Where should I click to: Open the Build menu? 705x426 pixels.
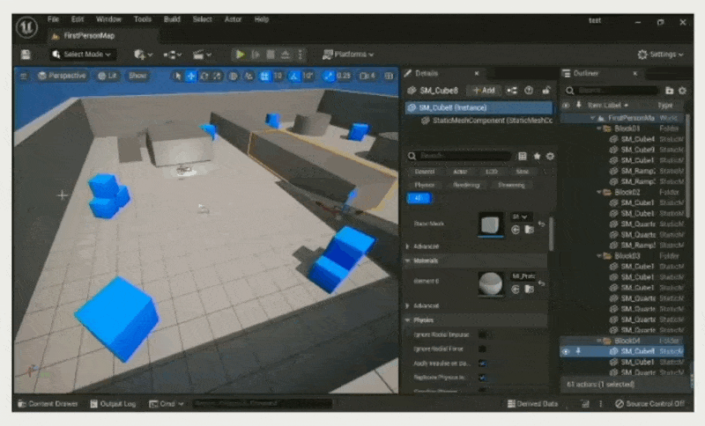[x=173, y=18]
